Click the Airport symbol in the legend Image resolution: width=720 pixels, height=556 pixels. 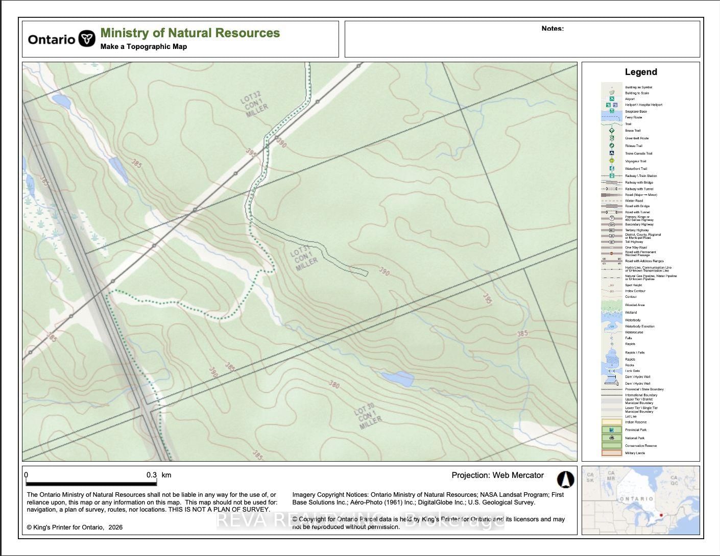(x=612, y=99)
